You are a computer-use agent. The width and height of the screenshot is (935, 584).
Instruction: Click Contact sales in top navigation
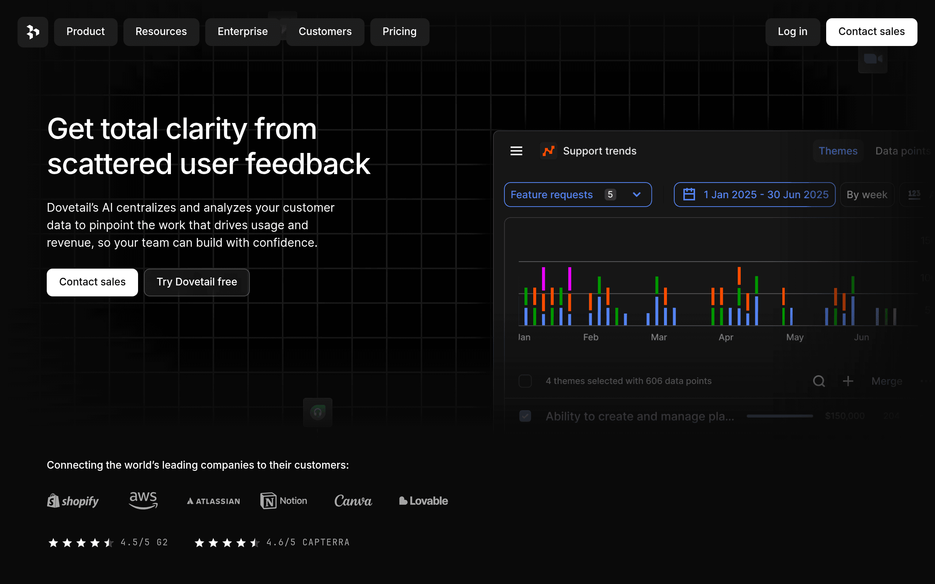(871, 32)
